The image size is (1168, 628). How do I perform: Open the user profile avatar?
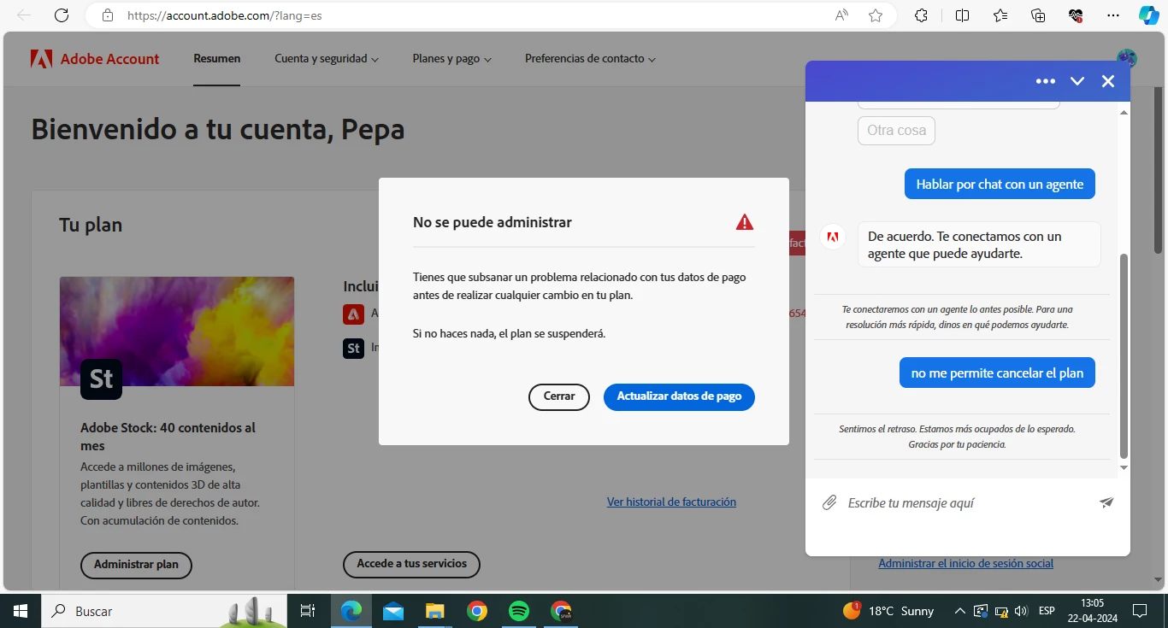(1126, 58)
